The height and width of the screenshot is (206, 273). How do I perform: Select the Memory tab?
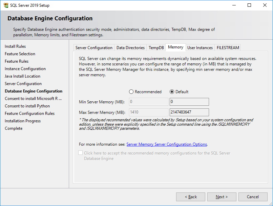point(175,47)
